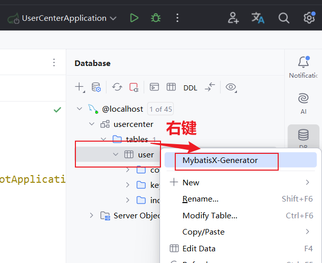Image resolution: width=322 pixels, height=263 pixels.
Task: Add a new data source with the plus icon
Action: click(79, 87)
